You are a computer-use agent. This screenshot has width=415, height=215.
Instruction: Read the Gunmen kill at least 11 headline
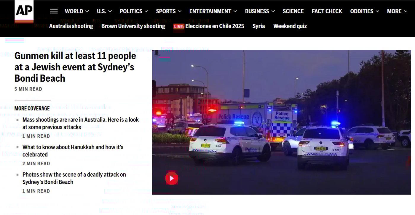click(75, 67)
